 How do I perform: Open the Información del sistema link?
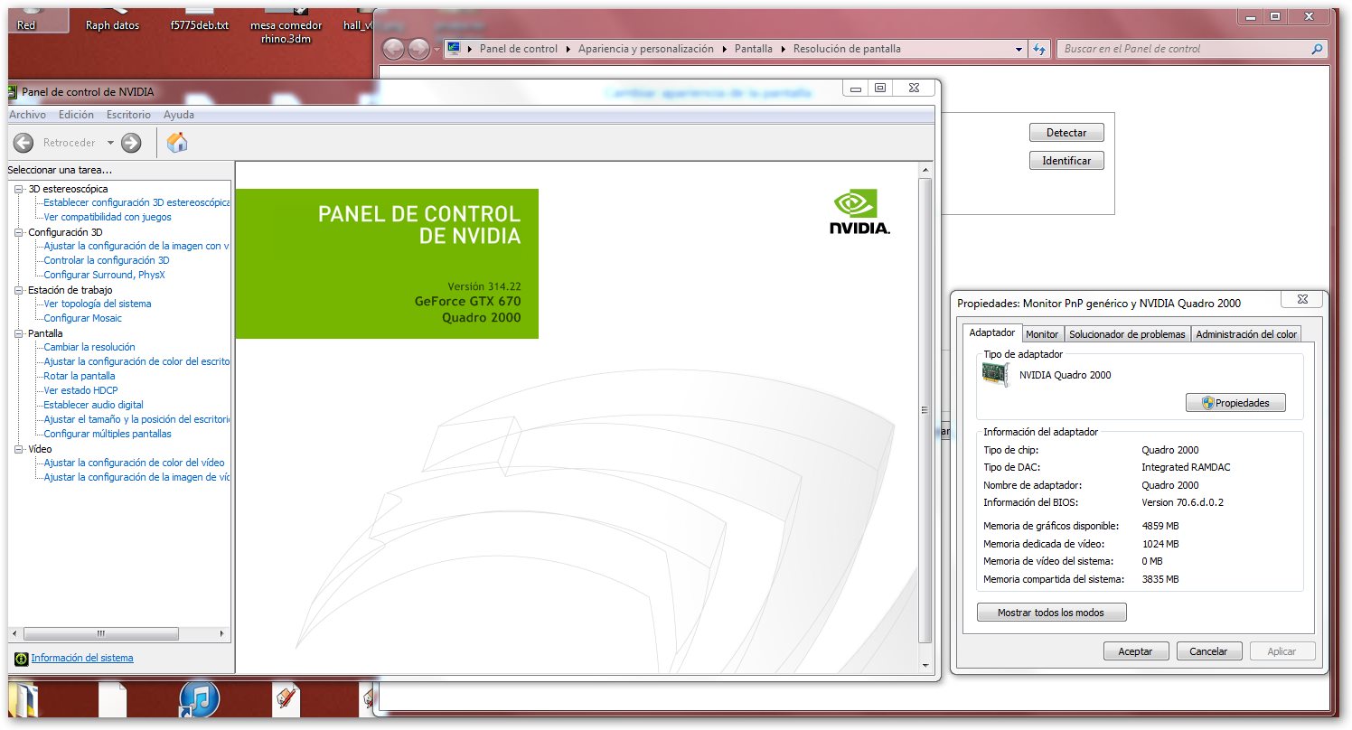click(82, 658)
